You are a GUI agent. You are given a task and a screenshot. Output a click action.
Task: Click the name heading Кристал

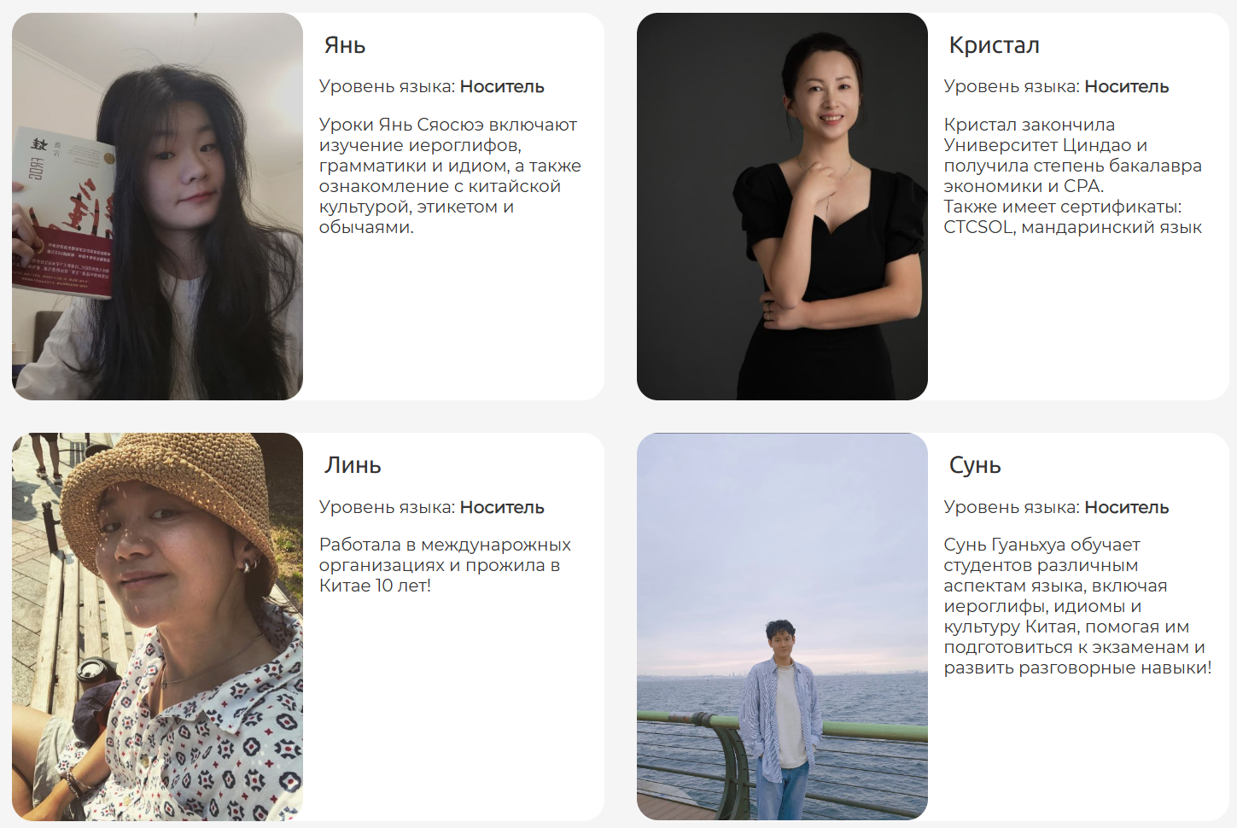pos(994,45)
